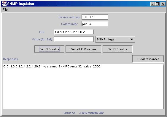Click the Clear responses button
This screenshot has height=117, width=167.
pyautogui.click(x=148, y=59)
